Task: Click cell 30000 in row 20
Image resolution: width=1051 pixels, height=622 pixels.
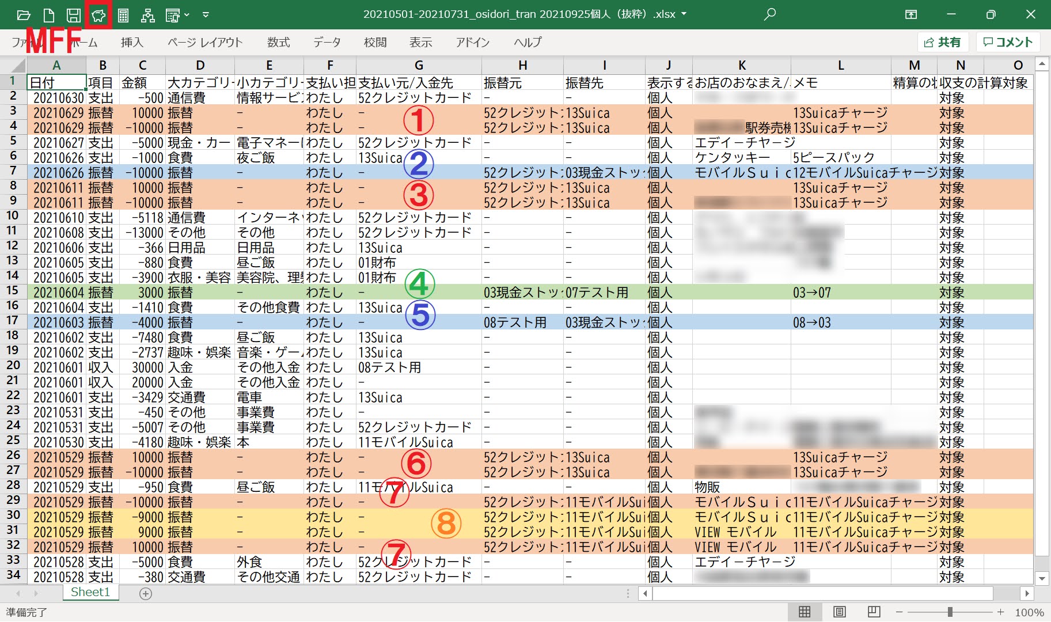Action: 142,367
